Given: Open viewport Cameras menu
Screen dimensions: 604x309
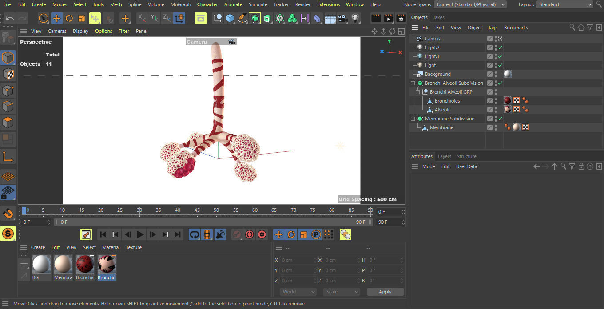Looking at the screenshot, I should 57,31.
